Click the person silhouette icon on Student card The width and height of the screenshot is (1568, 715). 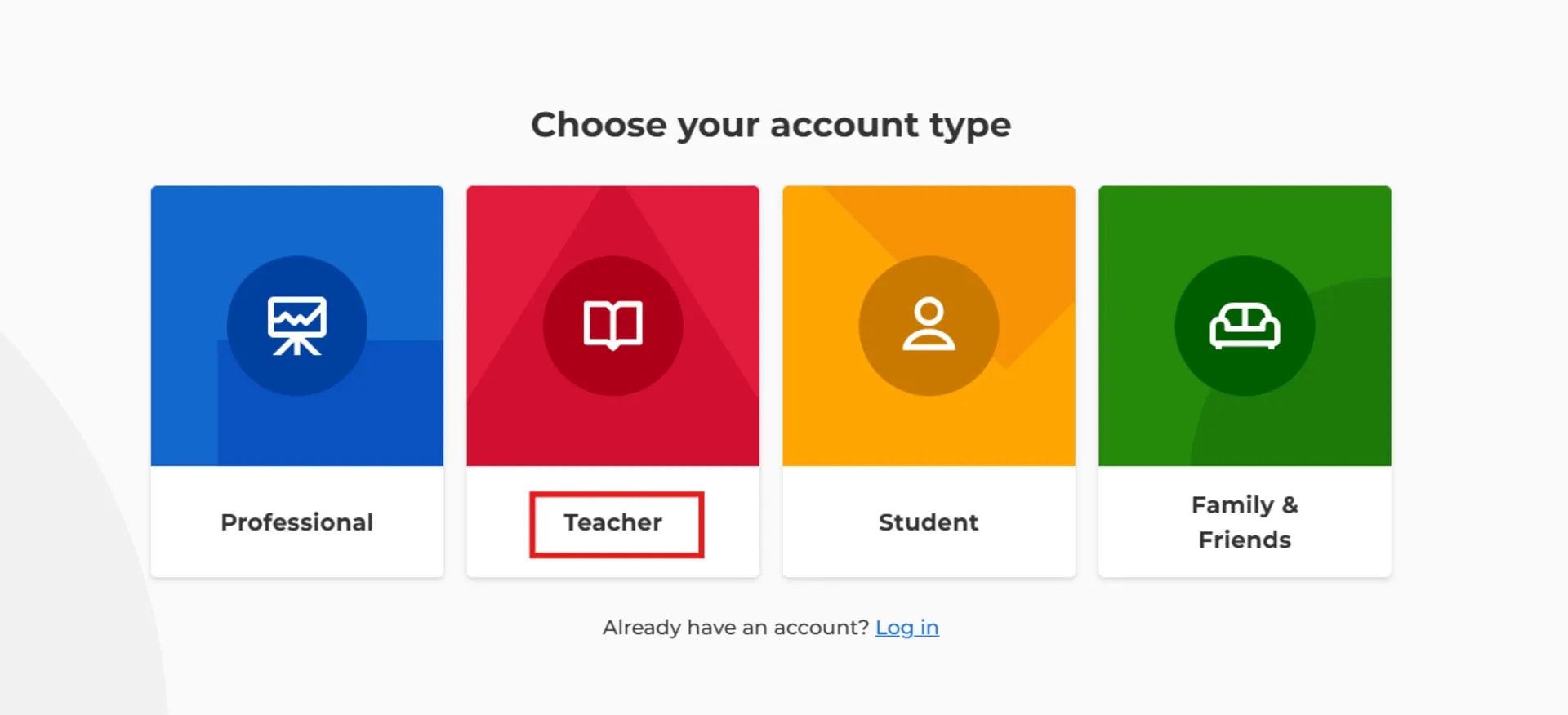click(929, 325)
